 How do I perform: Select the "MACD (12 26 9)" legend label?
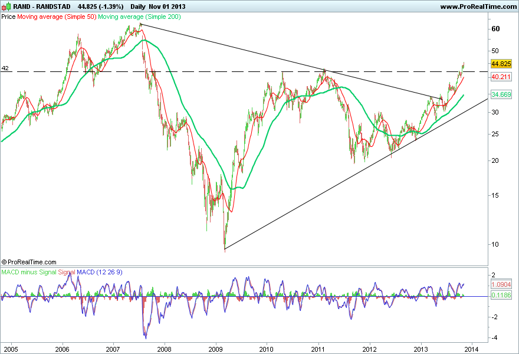point(100,272)
